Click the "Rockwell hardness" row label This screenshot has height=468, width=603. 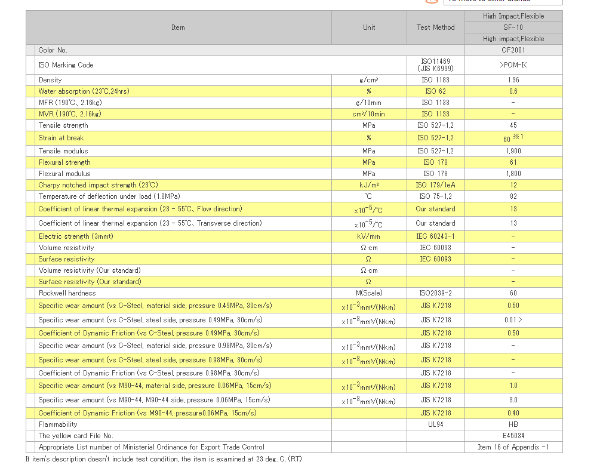(x=67, y=293)
